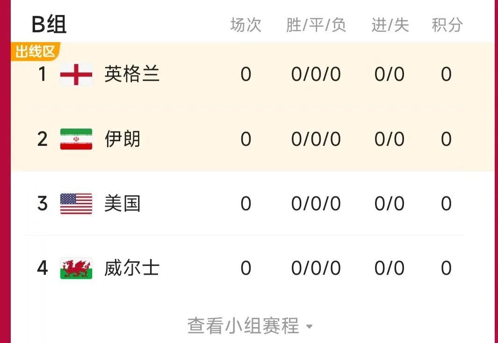The height and width of the screenshot is (343, 498).
Task: Click Wales's points value 0
Action: coord(446,268)
